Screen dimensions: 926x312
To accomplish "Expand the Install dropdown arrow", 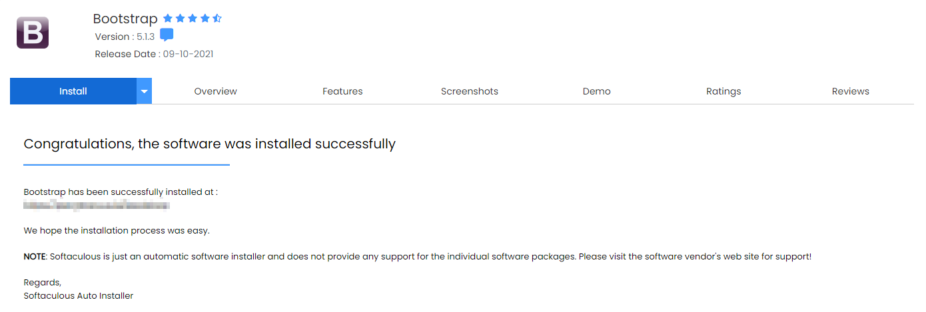I will (x=145, y=91).
